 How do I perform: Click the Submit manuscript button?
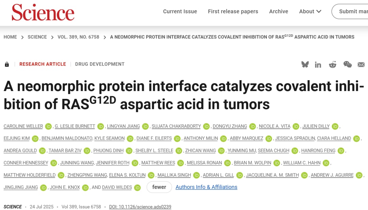[351, 12]
